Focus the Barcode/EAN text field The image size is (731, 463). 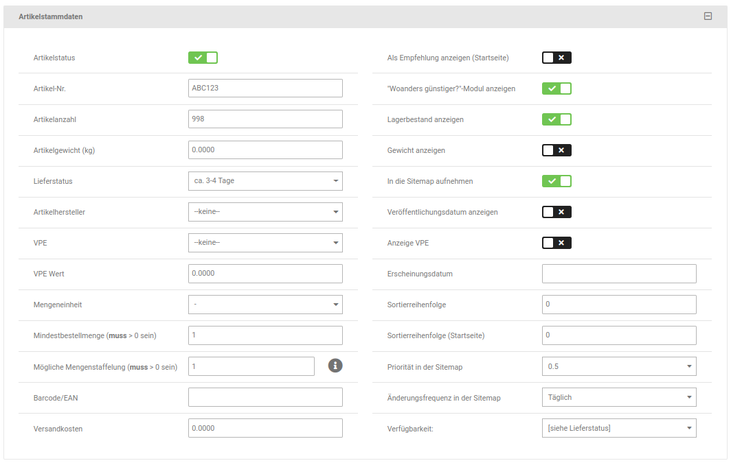pyautogui.click(x=265, y=397)
